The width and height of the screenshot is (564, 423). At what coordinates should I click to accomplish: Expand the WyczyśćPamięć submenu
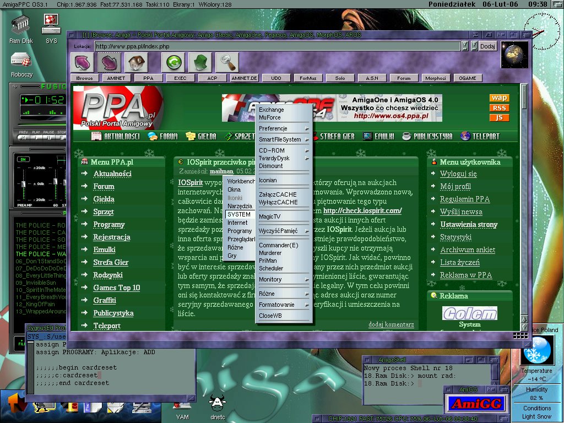(284, 231)
